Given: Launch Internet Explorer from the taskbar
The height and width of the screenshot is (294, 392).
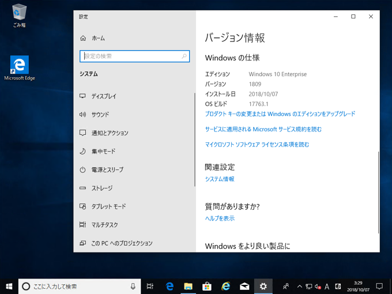Looking at the screenshot, I should click(225, 287).
